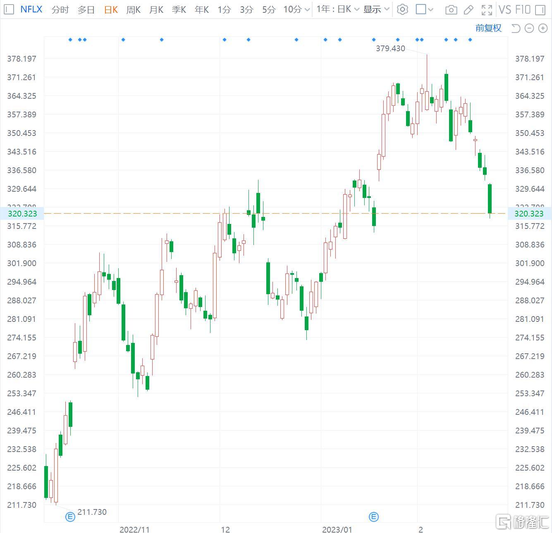552x533 pixels.
Task: Toggle the left sidebar panel icon
Action: (x=9, y=9)
